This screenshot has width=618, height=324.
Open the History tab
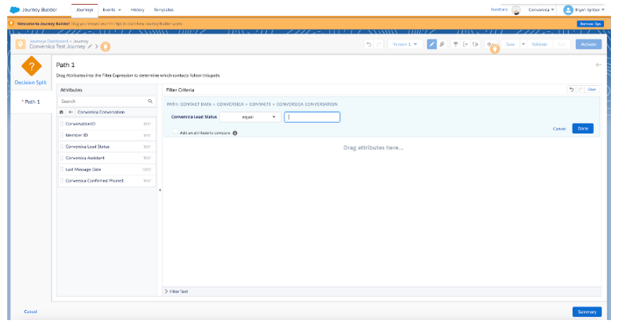(138, 10)
